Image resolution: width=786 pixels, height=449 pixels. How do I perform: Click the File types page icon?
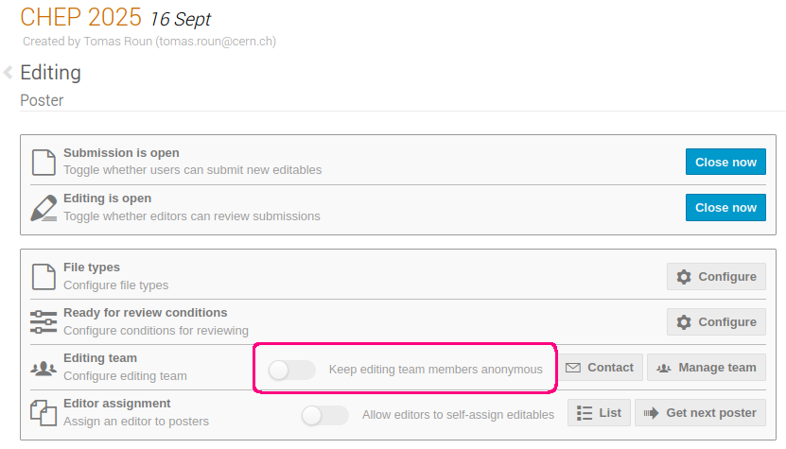point(44,277)
